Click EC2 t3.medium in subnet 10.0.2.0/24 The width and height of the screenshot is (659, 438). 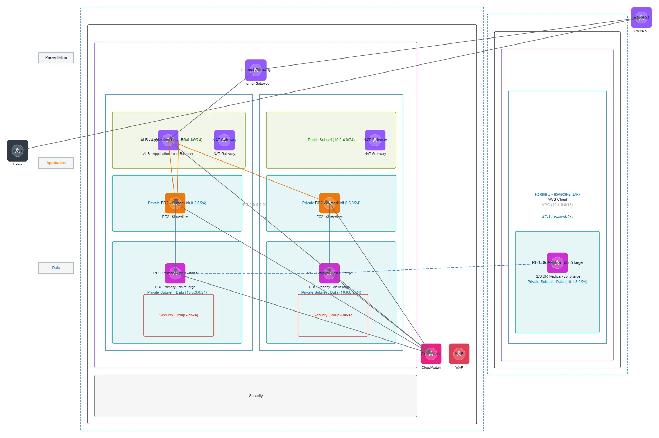pyautogui.click(x=175, y=203)
